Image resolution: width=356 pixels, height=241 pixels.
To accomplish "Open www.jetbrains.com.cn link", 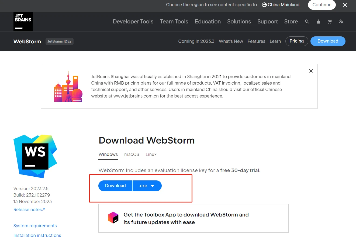I will coord(136,96).
